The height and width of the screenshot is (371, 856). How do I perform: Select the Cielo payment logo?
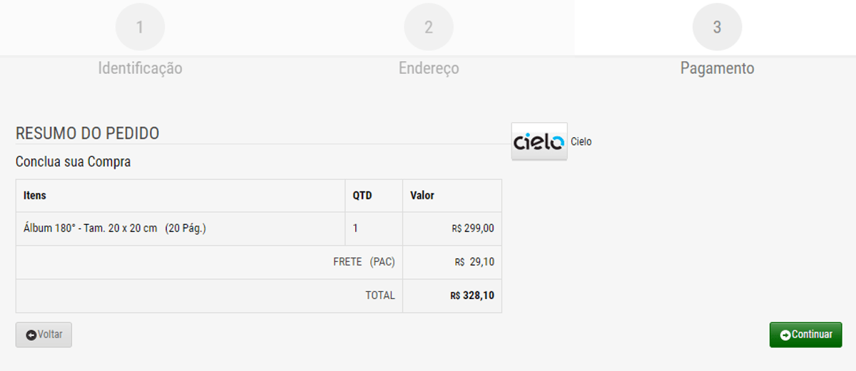point(539,141)
